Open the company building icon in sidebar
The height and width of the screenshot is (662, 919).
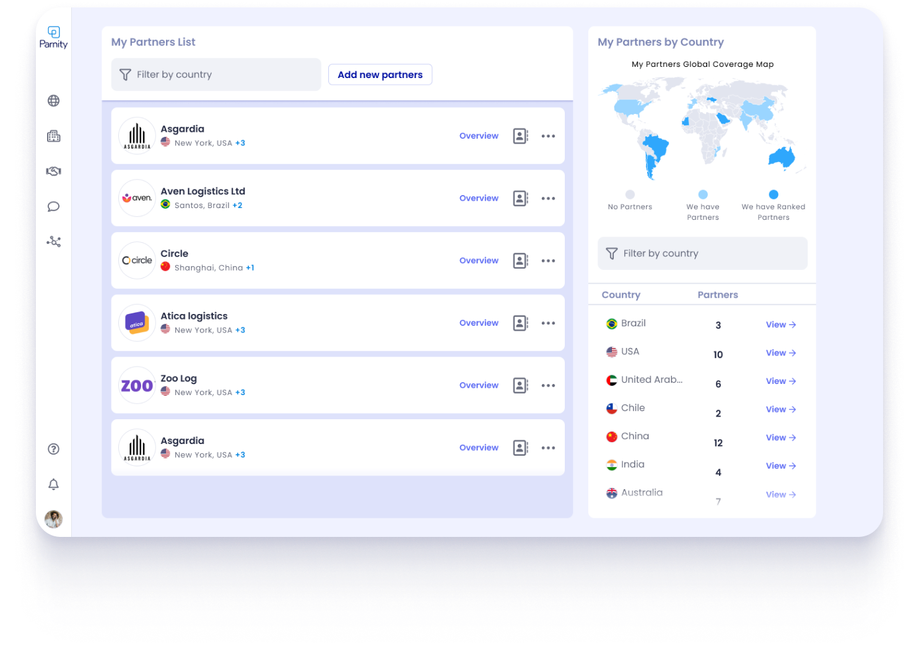(x=53, y=136)
